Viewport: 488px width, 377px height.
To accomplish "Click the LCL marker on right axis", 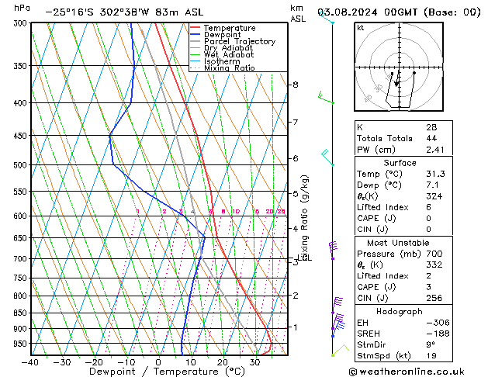I will point(304,258).
